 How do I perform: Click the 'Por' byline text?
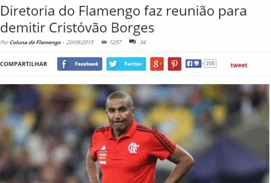5,42
